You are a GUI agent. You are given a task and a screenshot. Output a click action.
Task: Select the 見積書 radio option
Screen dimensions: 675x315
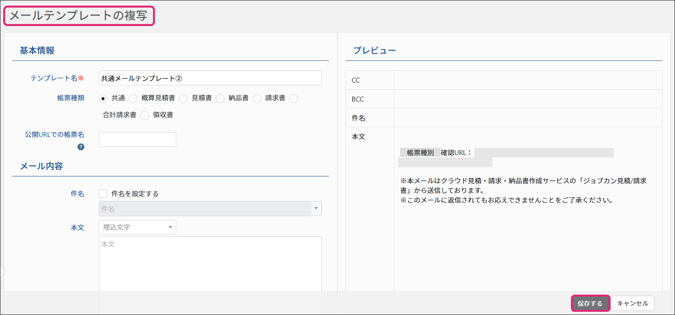point(183,99)
